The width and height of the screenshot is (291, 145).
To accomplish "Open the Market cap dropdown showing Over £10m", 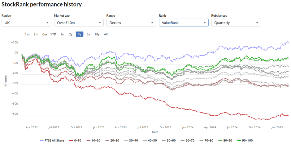I will click(x=79, y=23).
